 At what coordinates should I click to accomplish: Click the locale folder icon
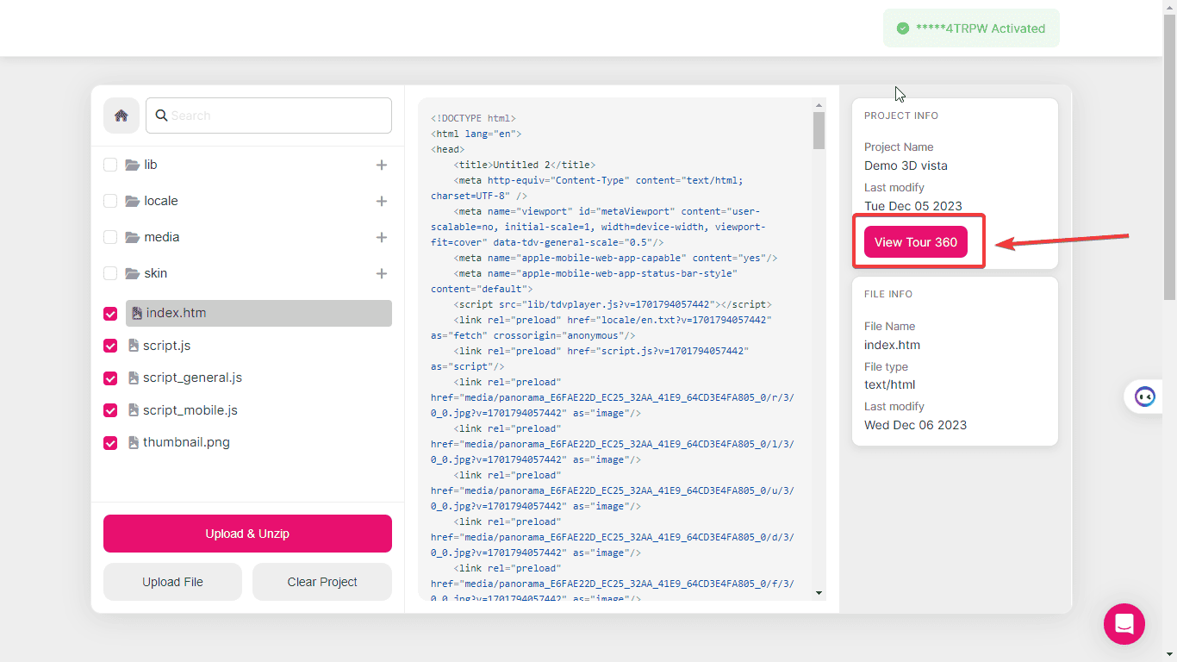pyautogui.click(x=132, y=201)
